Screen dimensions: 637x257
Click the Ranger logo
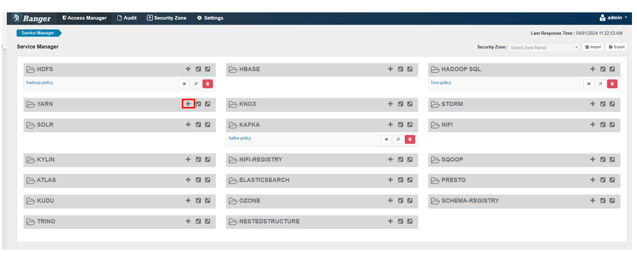32,18
